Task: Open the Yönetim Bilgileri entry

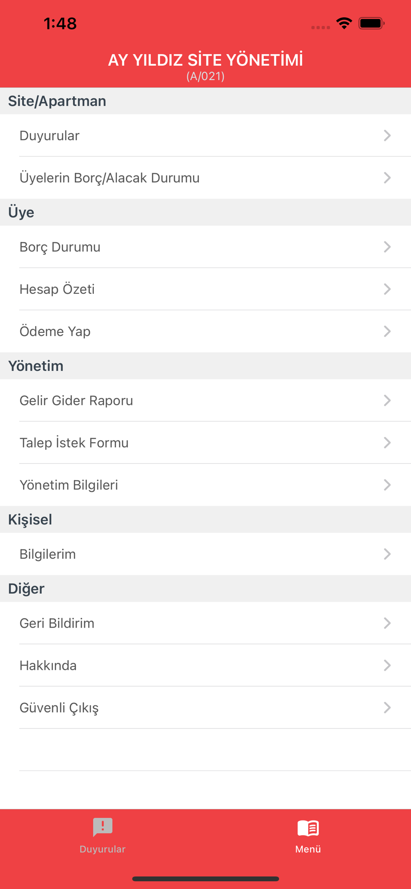Action: 205,485
